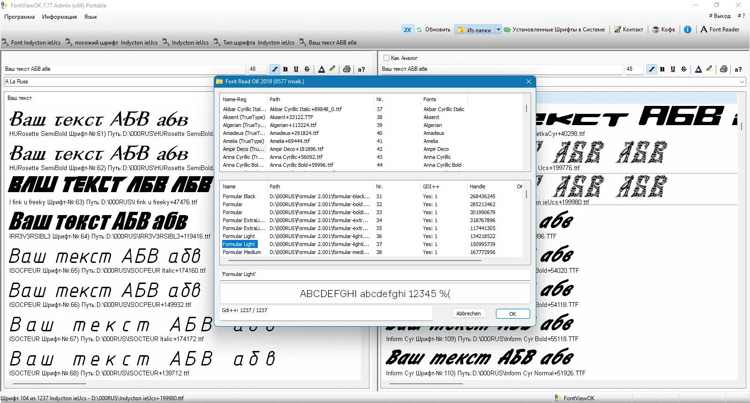This screenshot has width=750, height=403.
Task: Open Font Reader from the toolbar
Action: [720, 30]
